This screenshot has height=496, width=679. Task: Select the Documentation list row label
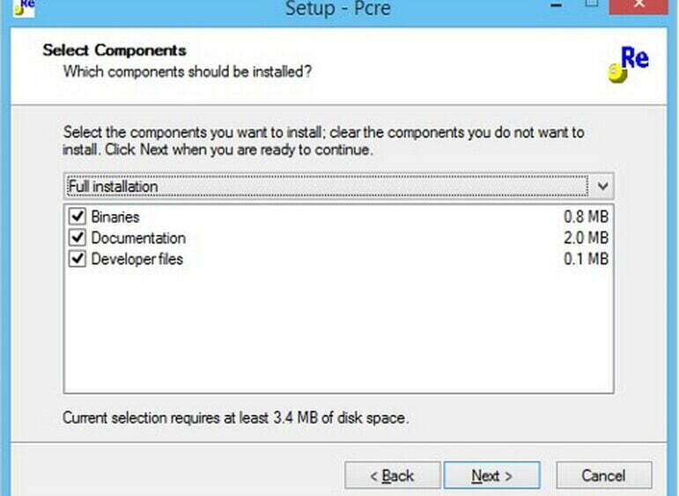[x=138, y=238]
